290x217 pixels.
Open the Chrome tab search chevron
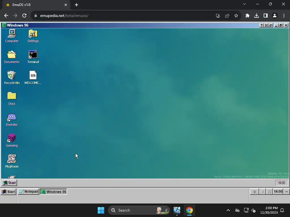244,4
